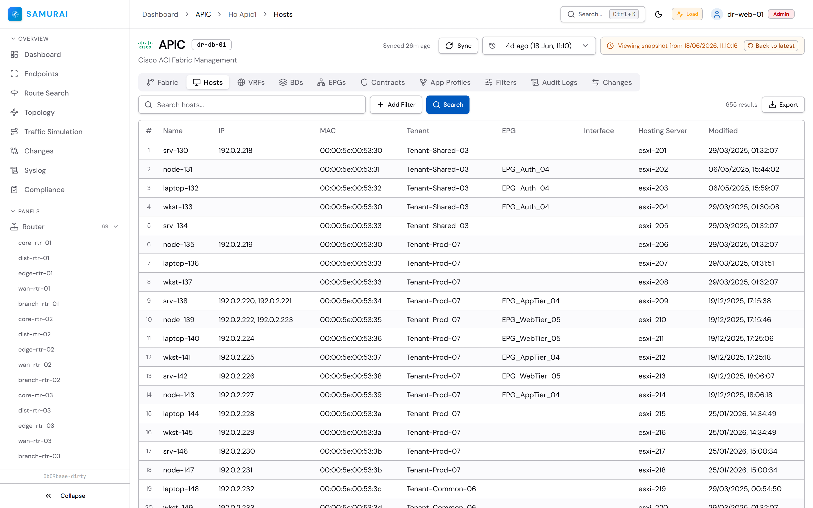Screen dimensions: 813x508
Task: Switch to the VRFs tab
Action: coord(251,82)
